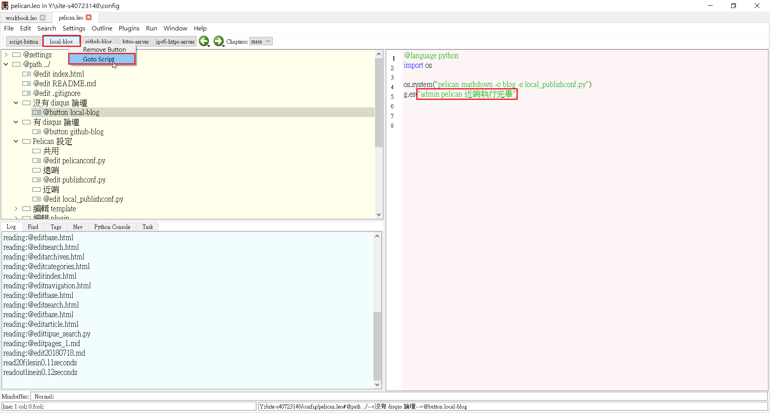The width and height of the screenshot is (770, 413).
Task: Open the Outline menu
Action: 102,28
